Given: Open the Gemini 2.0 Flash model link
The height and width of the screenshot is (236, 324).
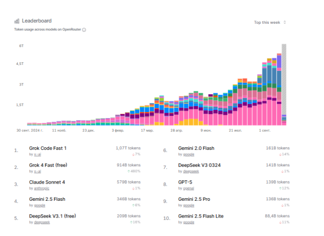Looking at the screenshot, I should click(x=196, y=148).
